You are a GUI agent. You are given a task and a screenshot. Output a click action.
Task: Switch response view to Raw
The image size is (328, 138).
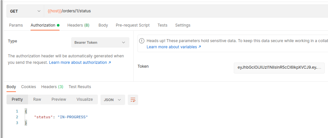coord(37,99)
